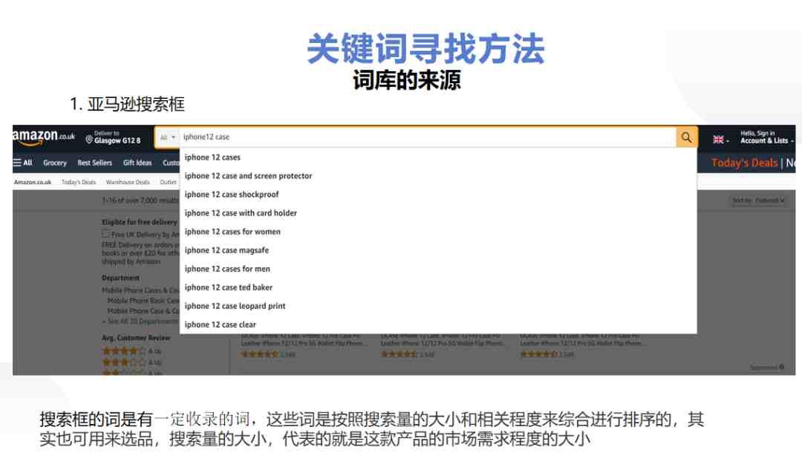Image resolution: width=802 pixels, height=453 pixels.
Task: Click Today's Deals in the sub-navigation
Action: coord(78,182)
